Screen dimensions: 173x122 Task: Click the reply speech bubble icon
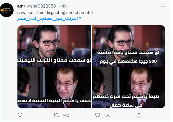coord(20,115)
